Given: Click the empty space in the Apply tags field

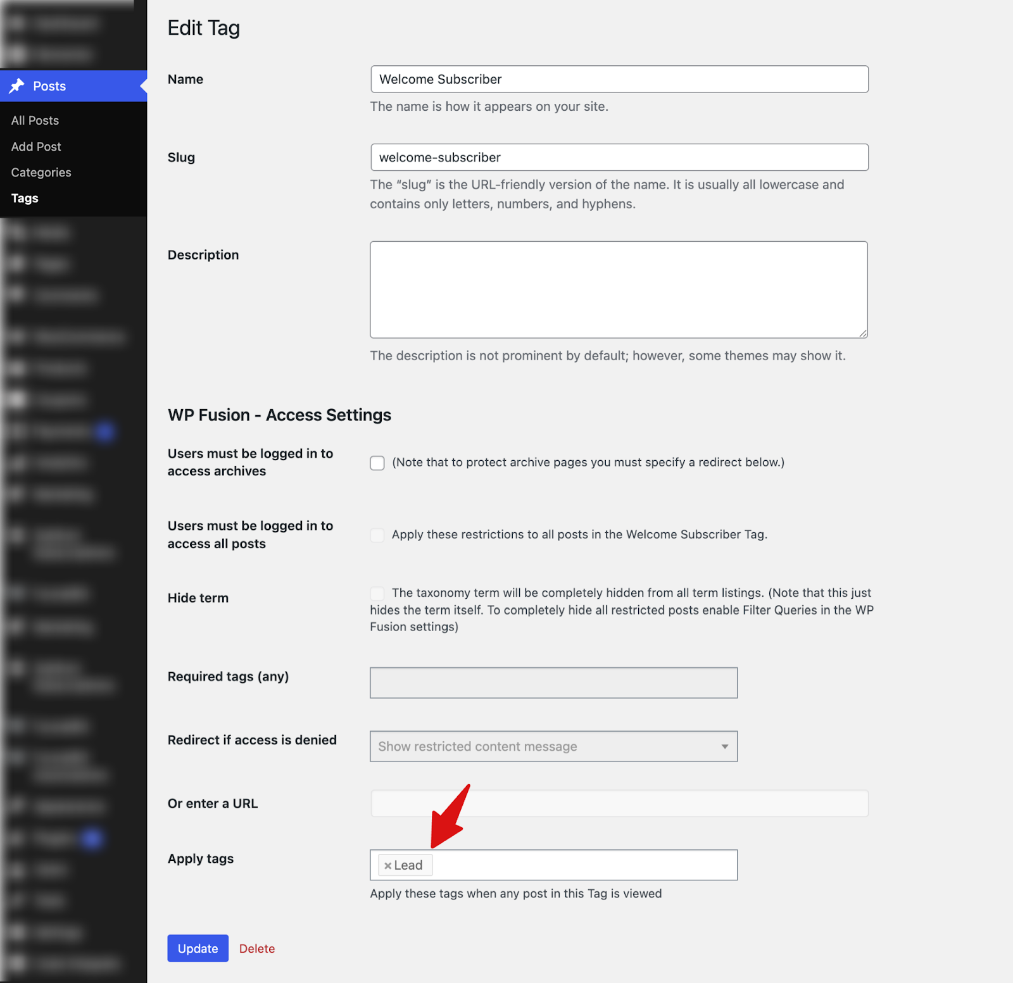Looking at the screenshot, I should [x=582, y=865].
